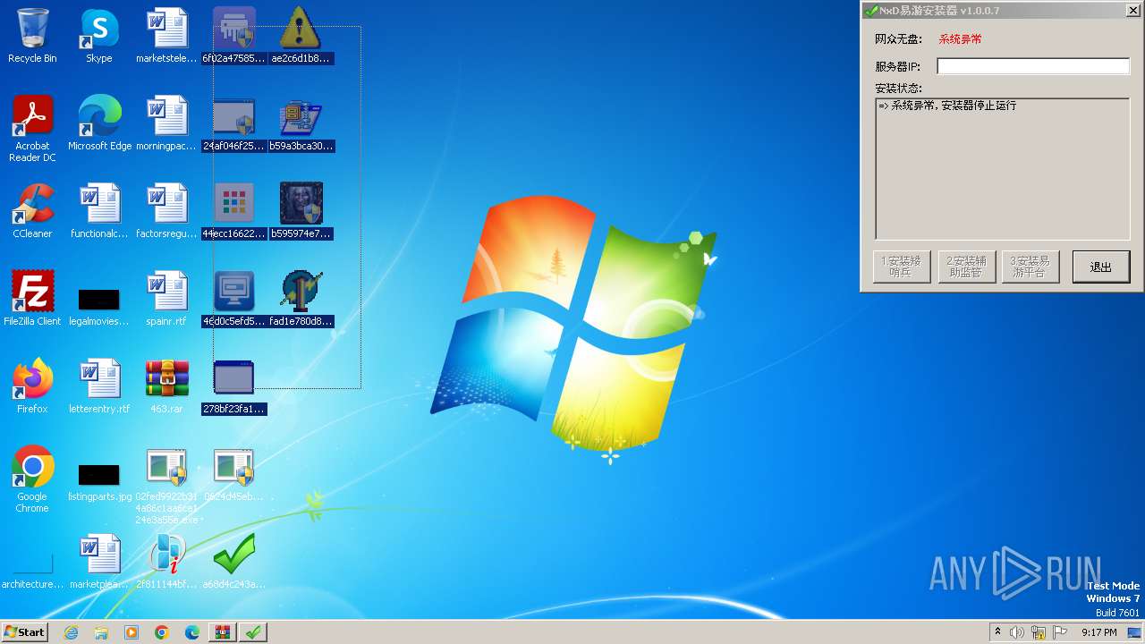Image resolution: width=1145 pixels, height=644 pixels.
Task: Select the b595974e7 face portrait icon
Action: coord(301,211)
